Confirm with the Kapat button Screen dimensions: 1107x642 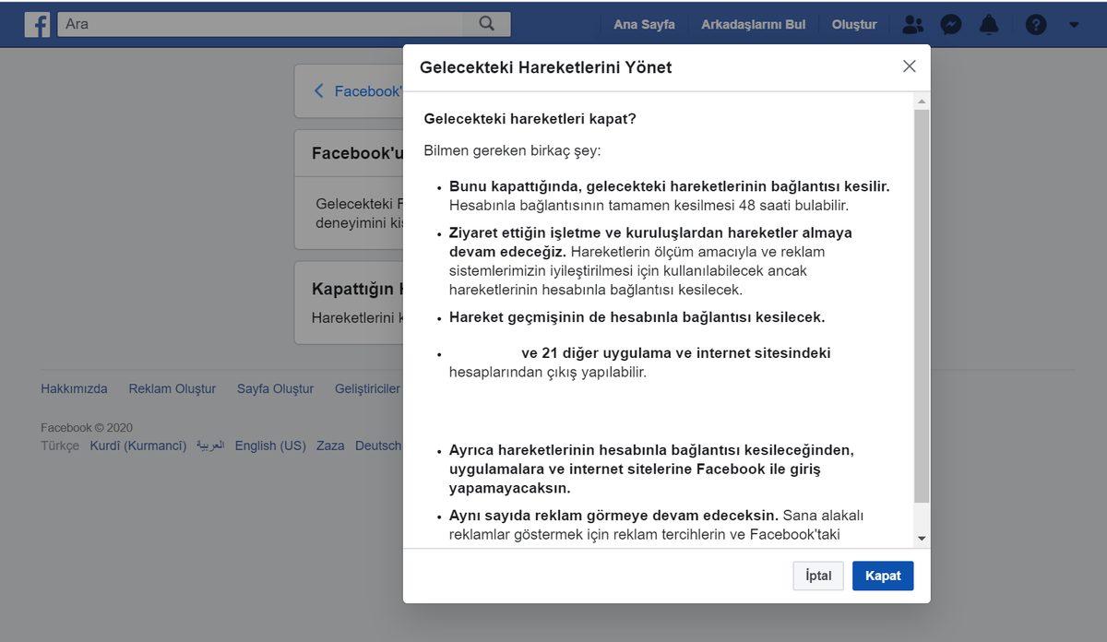tap(882, 575)
